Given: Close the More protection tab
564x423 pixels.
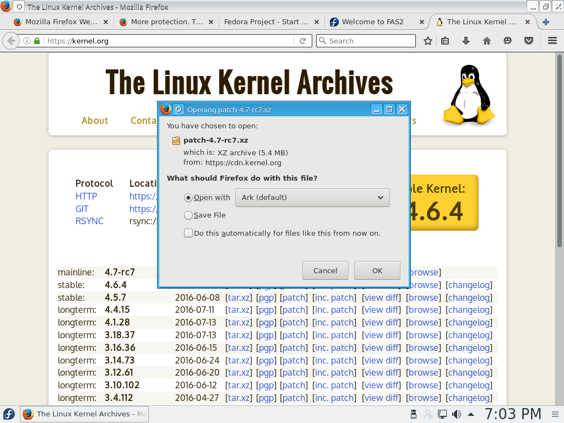Looking at the screenshot, I should click(x=211, y=22).
